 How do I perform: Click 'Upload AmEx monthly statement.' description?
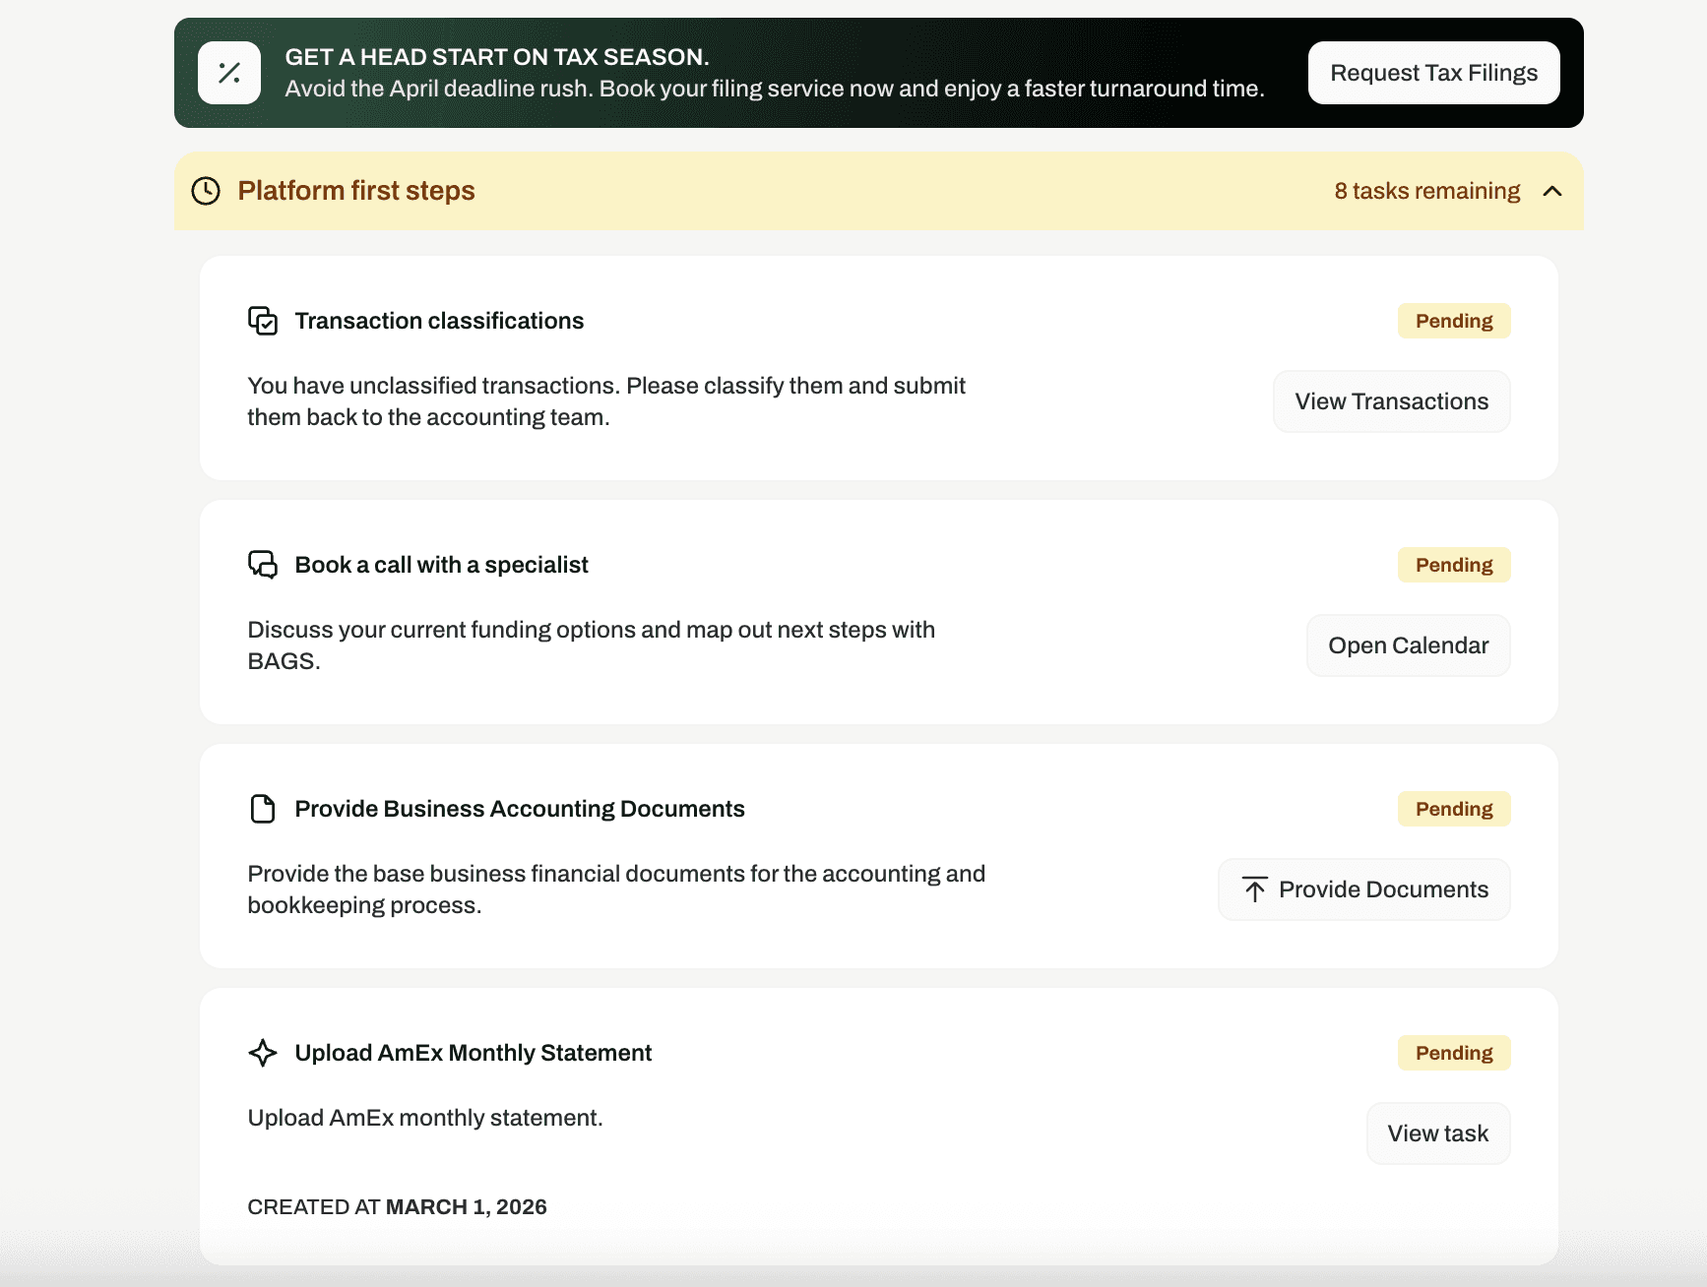pos(425,1118)
